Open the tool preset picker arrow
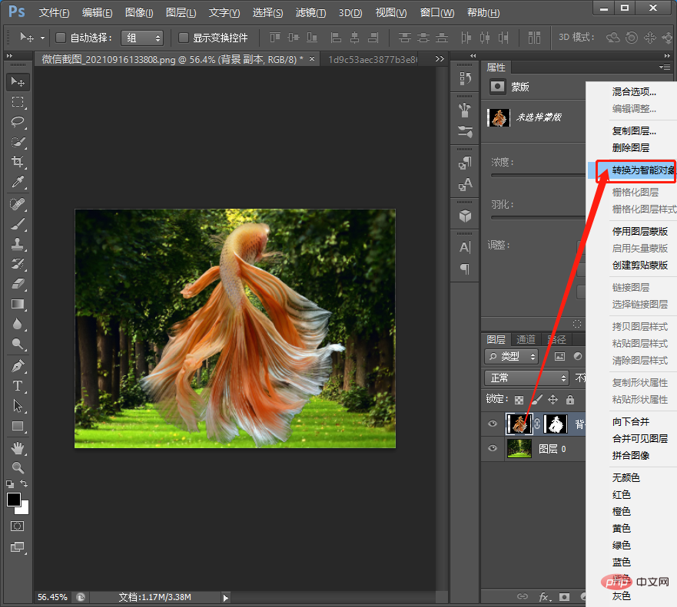This screenshot has width=677, height=607. 43,38
